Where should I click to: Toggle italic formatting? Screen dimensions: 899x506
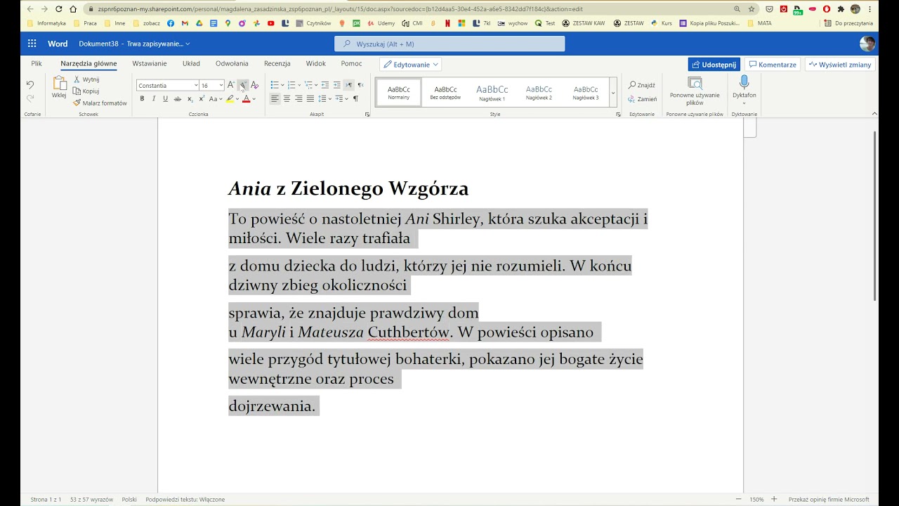[x=154, y=99]
